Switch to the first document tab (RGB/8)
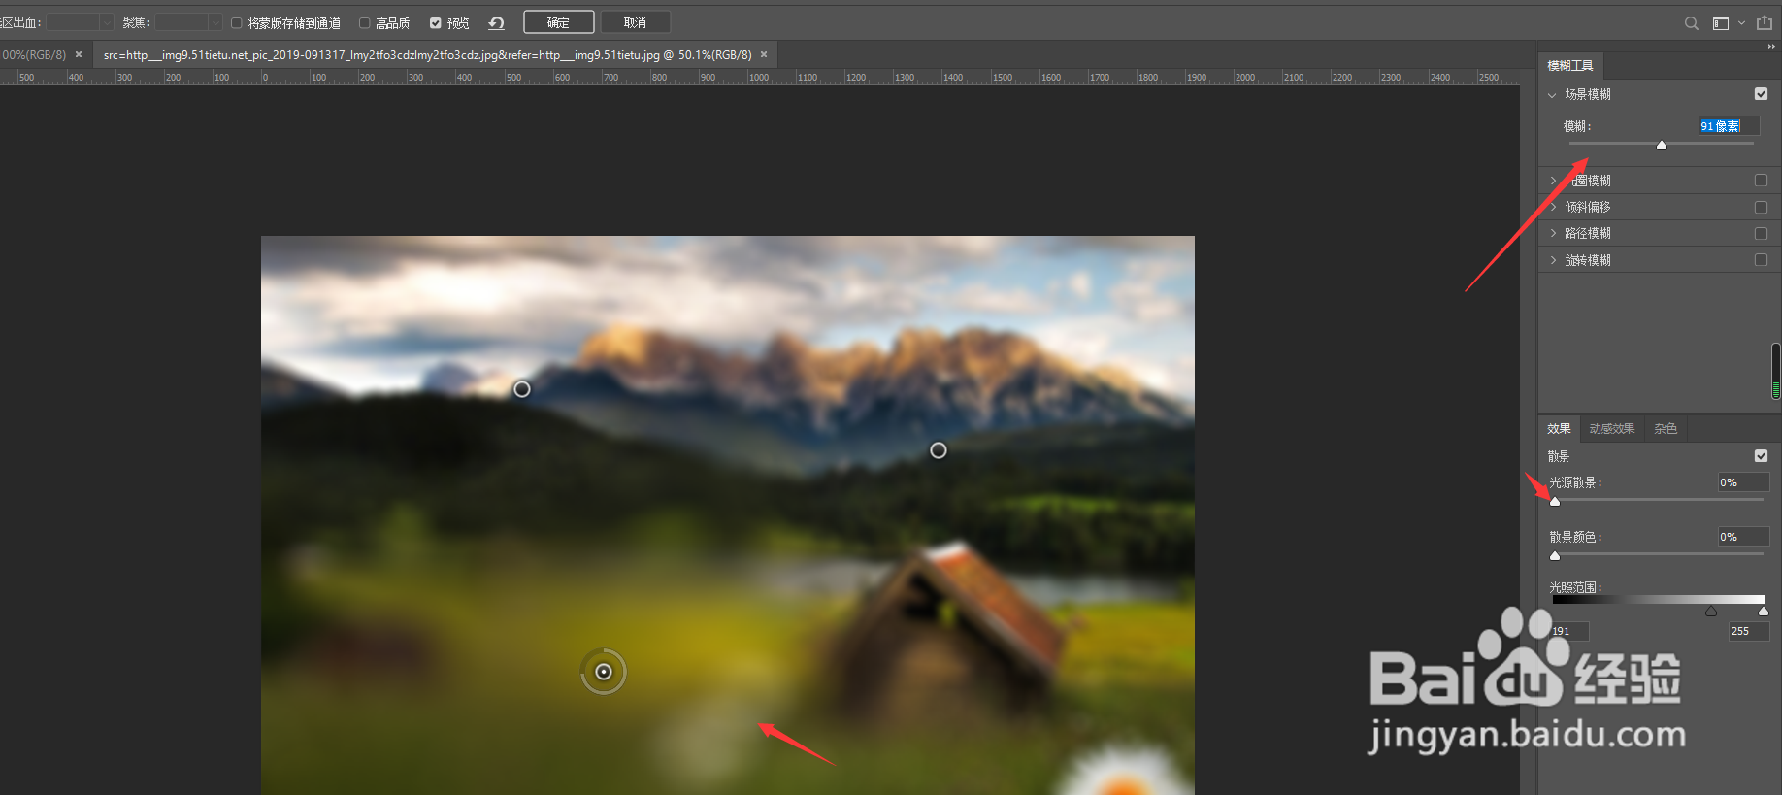This screenshot has width=1782, height=795. click(x=34, y=55)
